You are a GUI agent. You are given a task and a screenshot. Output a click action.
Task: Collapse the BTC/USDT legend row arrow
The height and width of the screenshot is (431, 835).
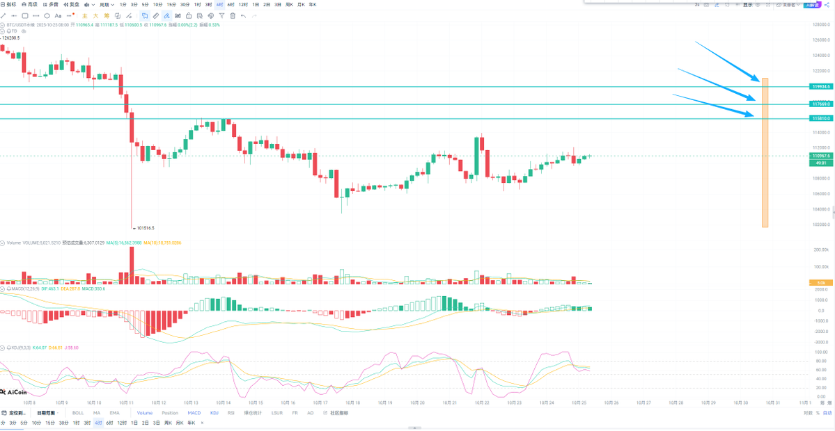tap(3, 25)
